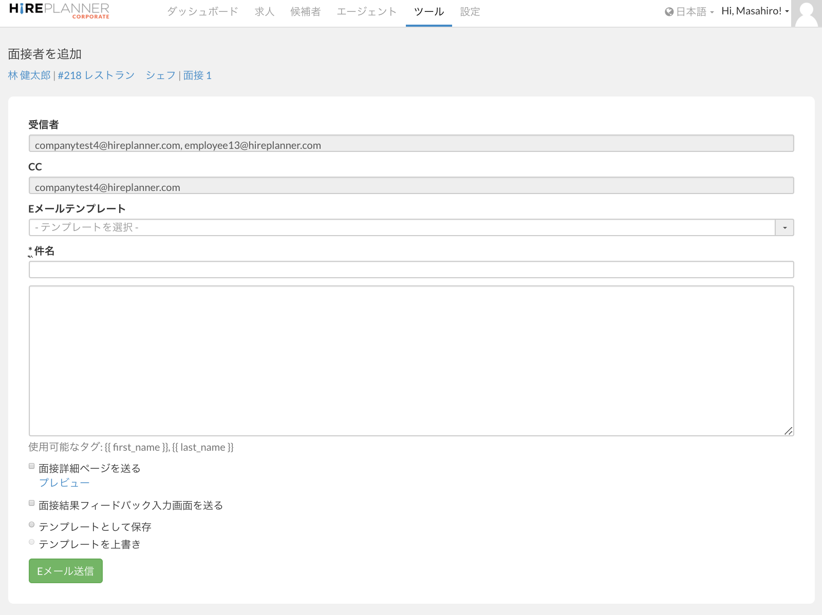Viewport: 822px width, 615px height.
Task: Open the Eメールテンプレート dropdown arrow
Action: (x=784, y=227)
